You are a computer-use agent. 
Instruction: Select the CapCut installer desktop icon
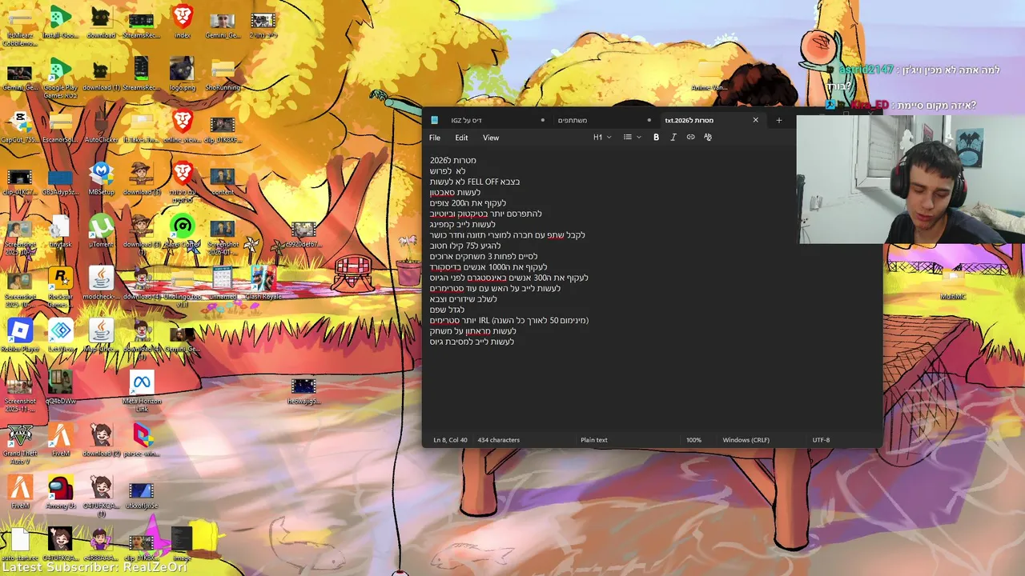[20, 127]
